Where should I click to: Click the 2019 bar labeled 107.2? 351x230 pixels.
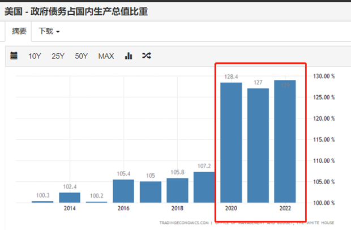pyautogui.click(x=204, y=187)
